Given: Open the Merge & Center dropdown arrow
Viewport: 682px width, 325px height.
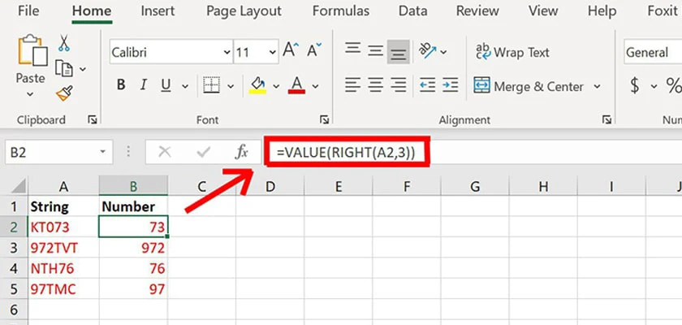Looking at the screenshot, I should [598, 86].
